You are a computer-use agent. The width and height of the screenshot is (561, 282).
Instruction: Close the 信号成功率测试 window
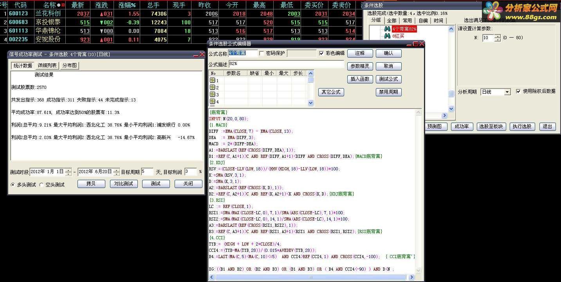202,54
